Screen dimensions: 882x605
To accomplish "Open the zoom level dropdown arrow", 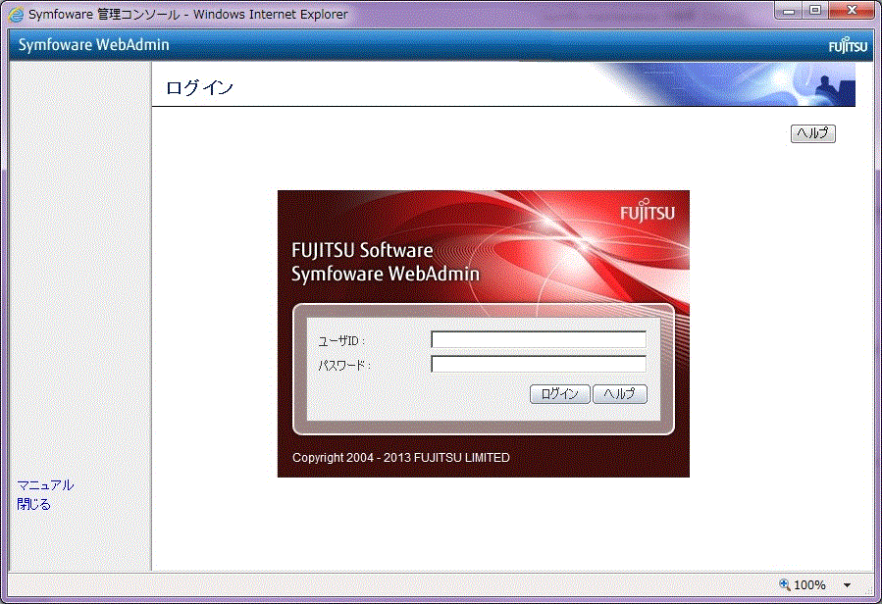I will click(847, 585).
